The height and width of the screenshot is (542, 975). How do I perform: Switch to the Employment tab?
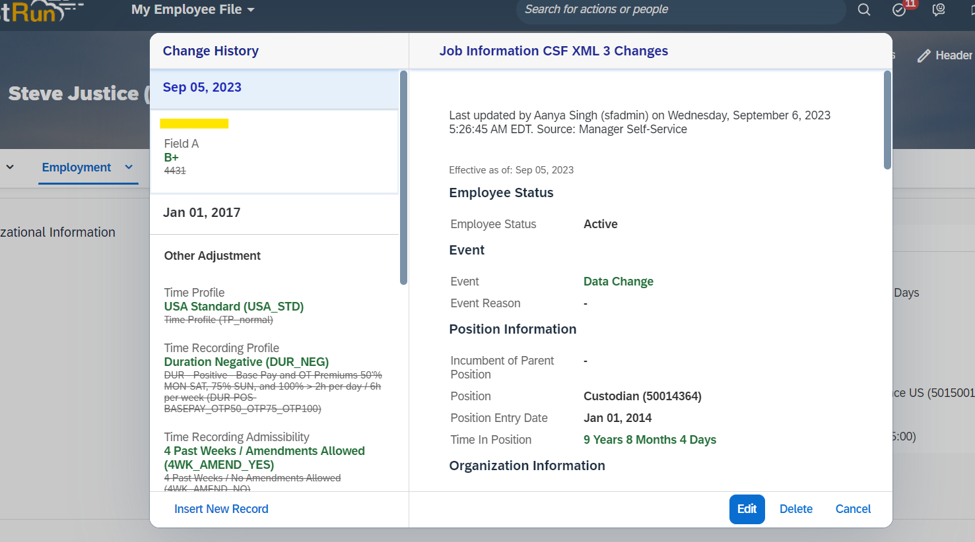tap(77, 167)
